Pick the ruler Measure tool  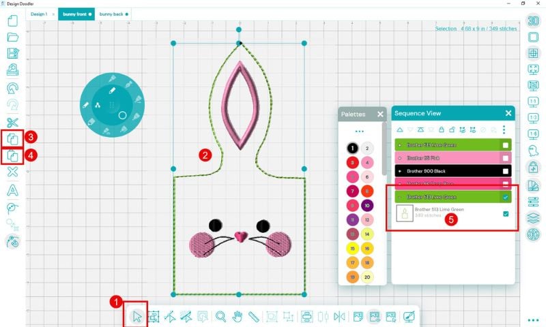coord(253,316)
